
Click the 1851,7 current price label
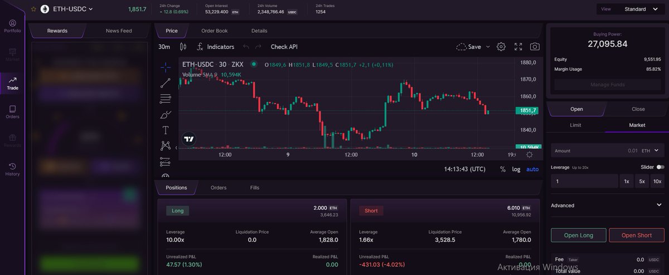coord(528,111)
